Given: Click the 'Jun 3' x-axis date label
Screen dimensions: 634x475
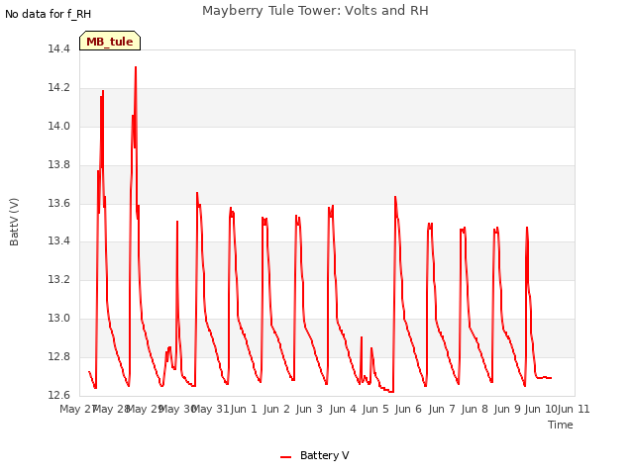Looking at the screenshot, I should pos(309,409).
